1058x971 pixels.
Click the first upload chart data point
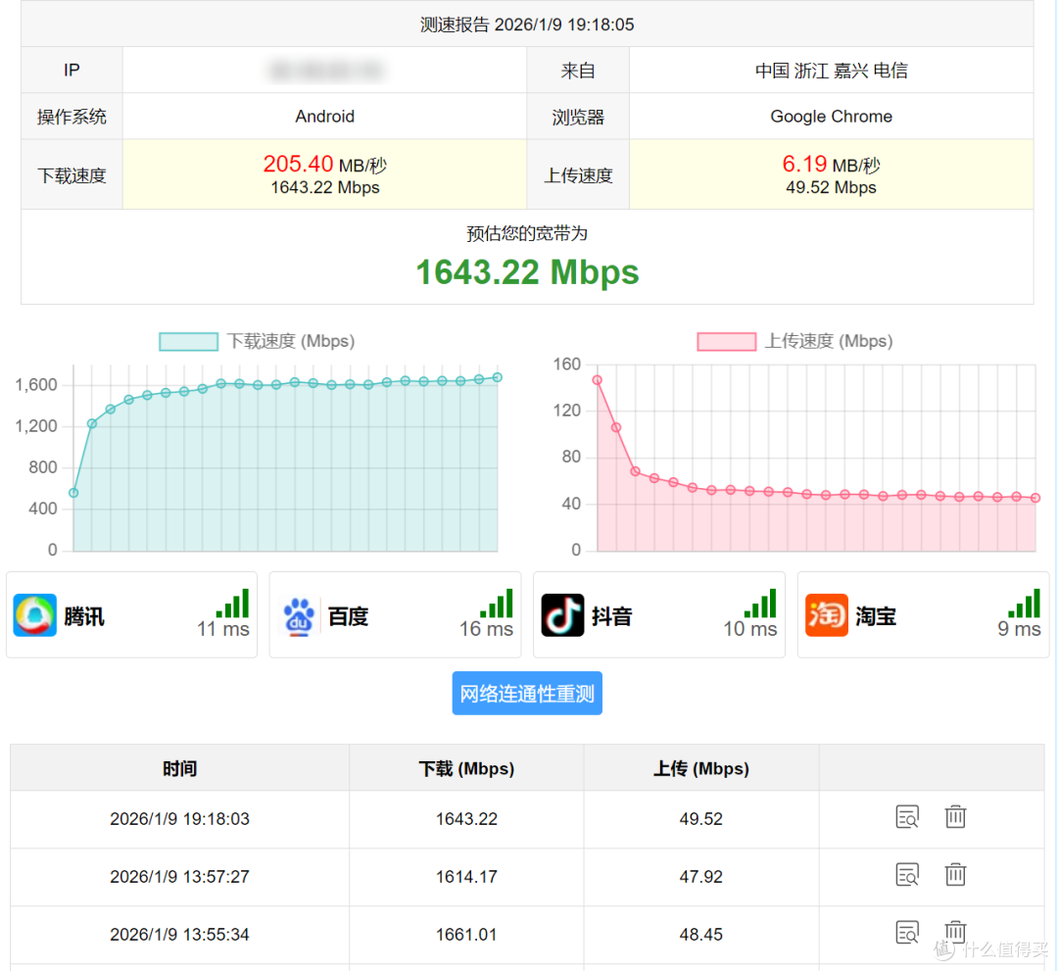[598, 380]
